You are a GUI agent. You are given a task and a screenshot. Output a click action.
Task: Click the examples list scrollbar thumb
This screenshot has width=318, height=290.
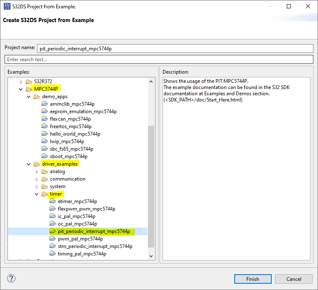(x=151, y=186)
